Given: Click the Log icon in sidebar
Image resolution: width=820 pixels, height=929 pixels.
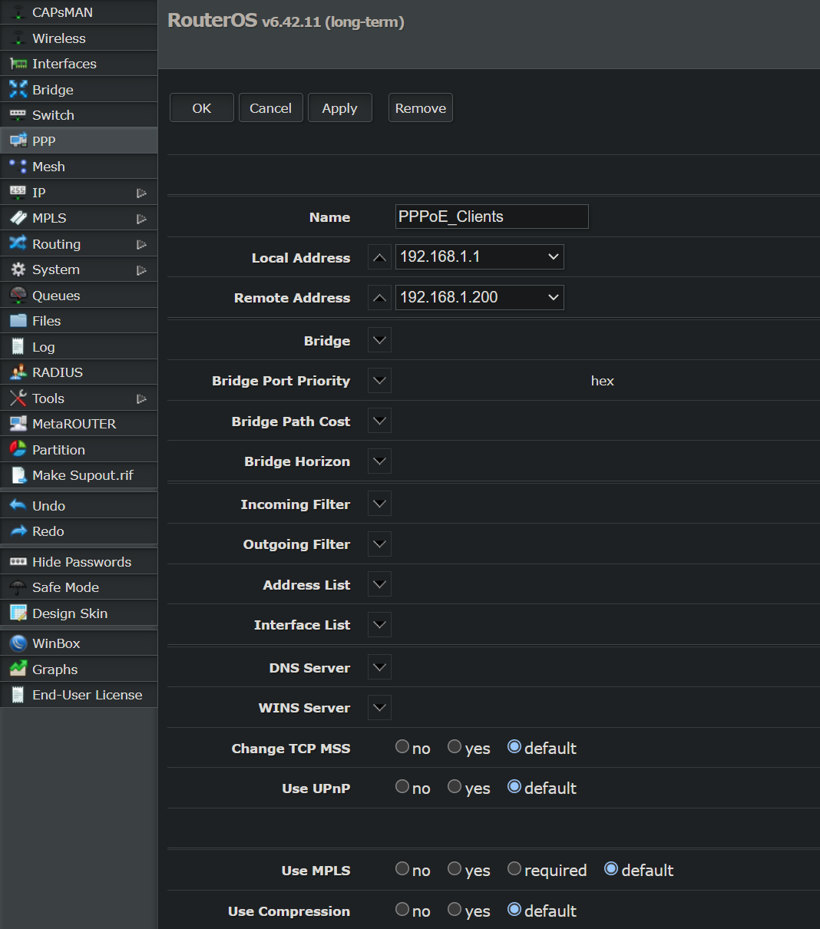Looking at the screenshot, I should click(x=18, y=347).
